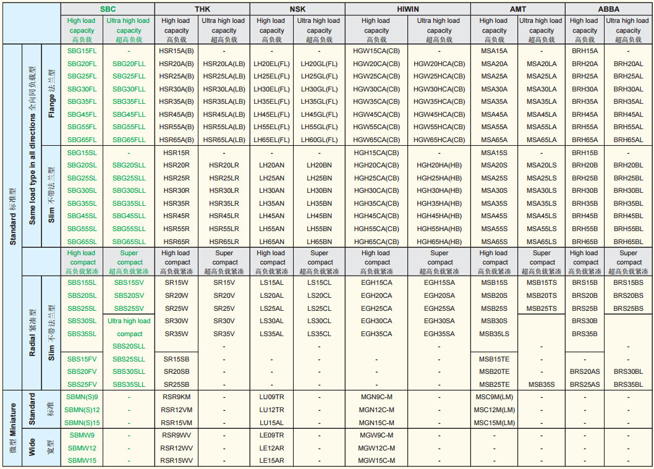Select the MSB35S cell
The height and width of the screenshot is (469, 654).
541,384
